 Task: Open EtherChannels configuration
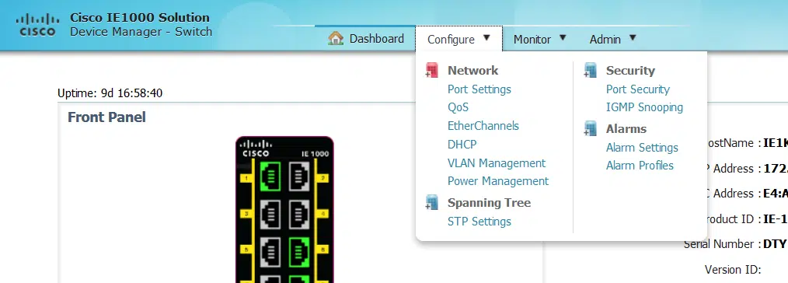click(x=483, y=126)
